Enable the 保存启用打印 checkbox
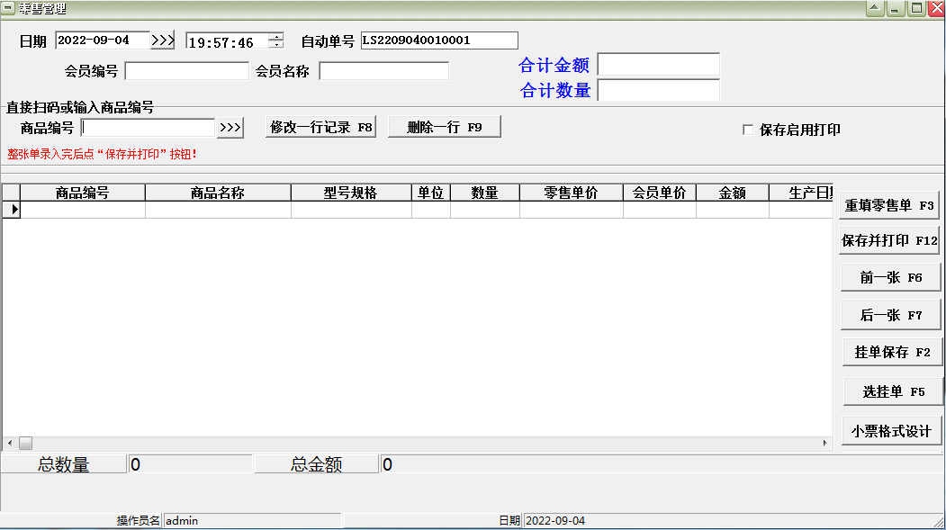 [x=748, y=130]
